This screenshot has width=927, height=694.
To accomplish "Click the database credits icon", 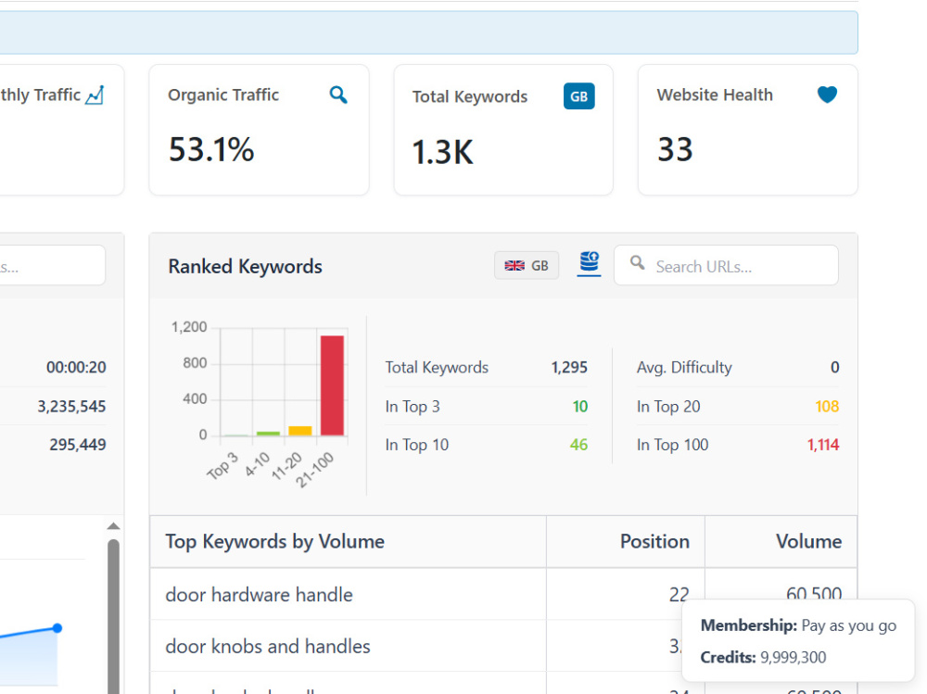I will click(x=589, y=262).
